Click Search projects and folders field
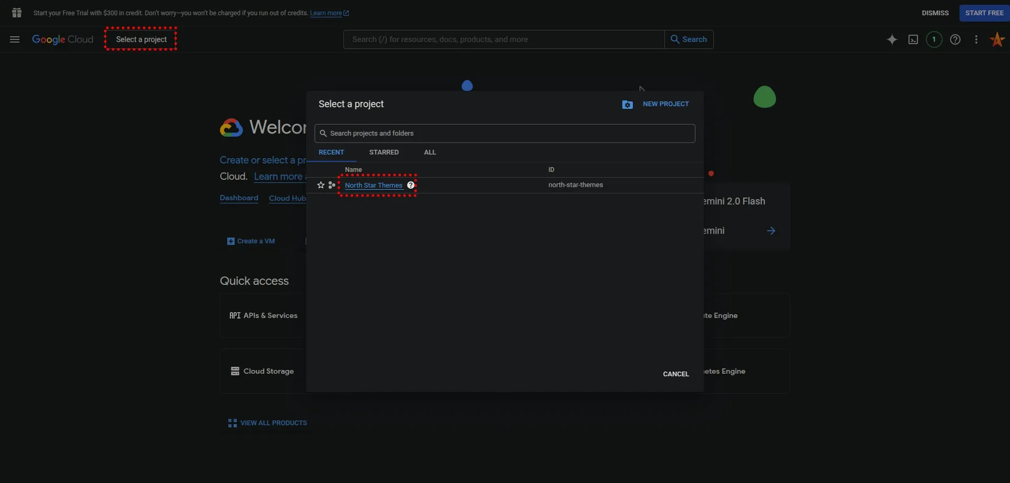 pos(505,133)
